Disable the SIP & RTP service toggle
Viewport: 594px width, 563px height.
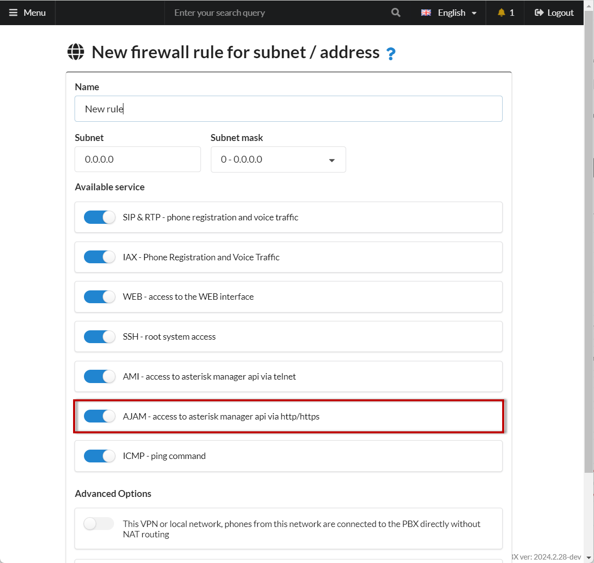click(99, 217)
